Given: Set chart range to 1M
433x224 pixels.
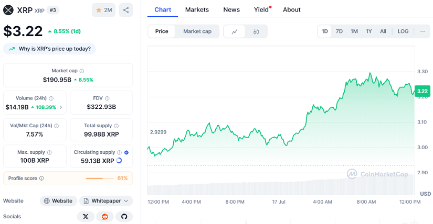Looking at the screenshot, I should point(354,31).
